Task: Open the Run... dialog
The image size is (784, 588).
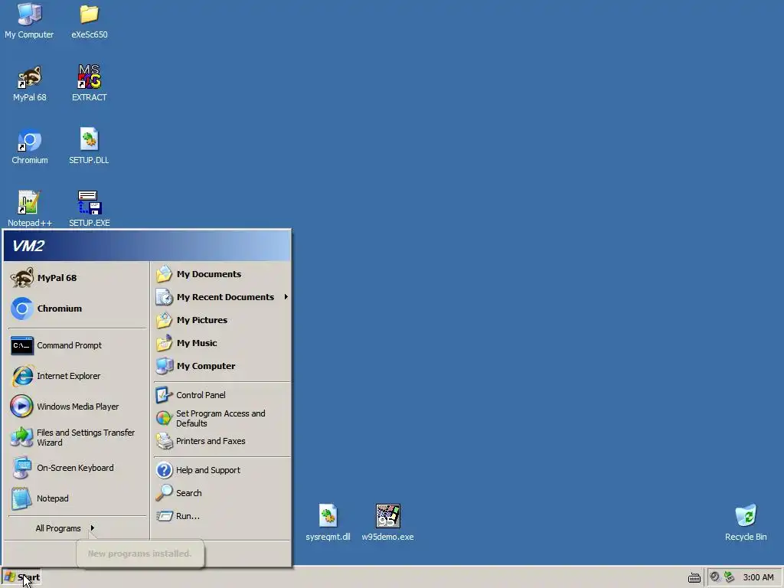Action: click(221, 516)
